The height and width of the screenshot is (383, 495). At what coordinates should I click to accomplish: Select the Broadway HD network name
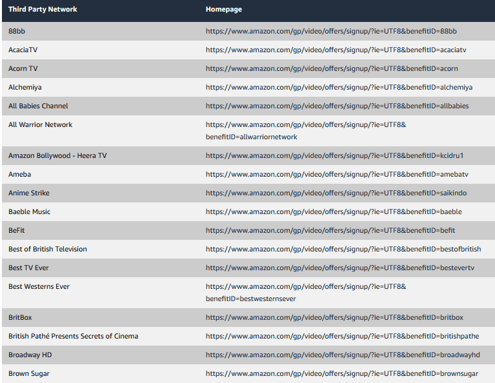(30, 355)
